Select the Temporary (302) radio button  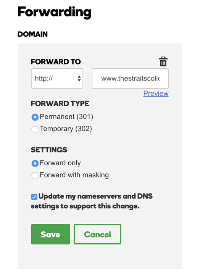[x=35, y=129]
